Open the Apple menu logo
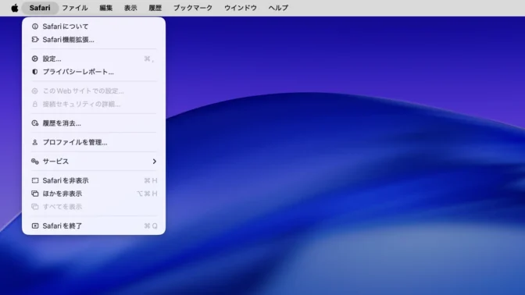This screenshot has height=295, width=525. click(x=15, y=8)
